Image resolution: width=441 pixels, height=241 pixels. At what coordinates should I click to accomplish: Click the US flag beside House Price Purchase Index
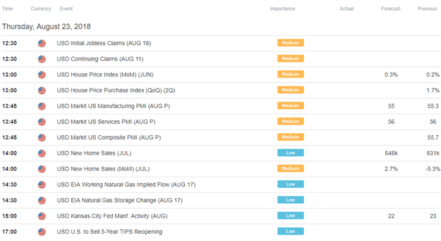(42, 91)
